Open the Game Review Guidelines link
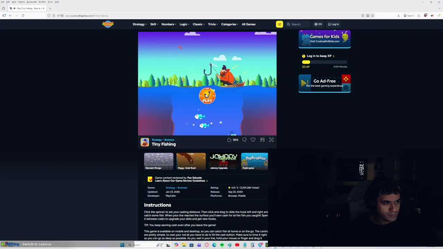The width and height of the screenshot is (443, 249). pyautogui.click(x=181, y=181)
